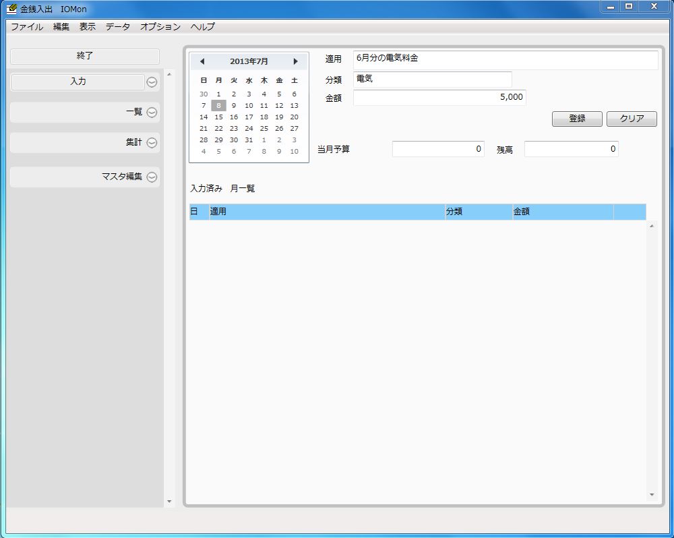The width and height of the screenshot is (674, 538).
Task: Select July 8 in the calendar
Action: 219,105
